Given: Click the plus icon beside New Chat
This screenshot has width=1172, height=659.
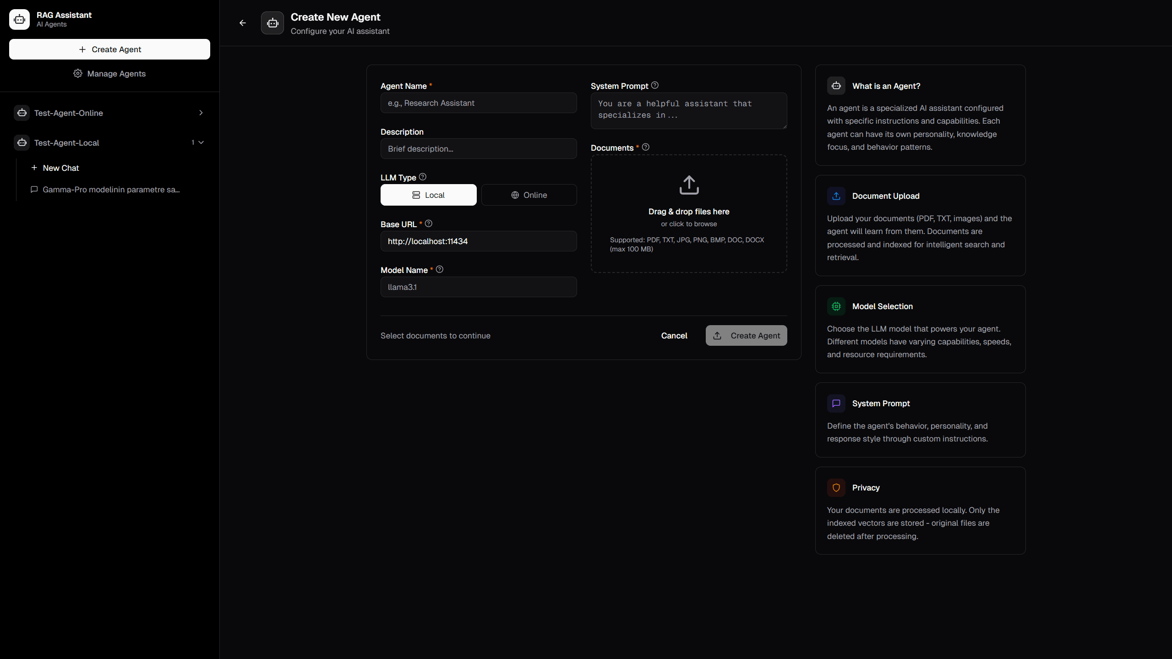Looking at the screenshot, I should [34, 168].
